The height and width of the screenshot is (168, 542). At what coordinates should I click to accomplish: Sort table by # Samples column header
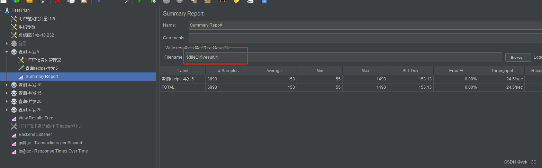[228, 70]
